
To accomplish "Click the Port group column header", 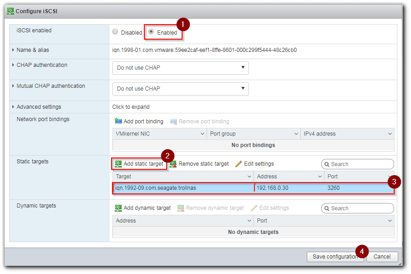I will click(254, 134).
